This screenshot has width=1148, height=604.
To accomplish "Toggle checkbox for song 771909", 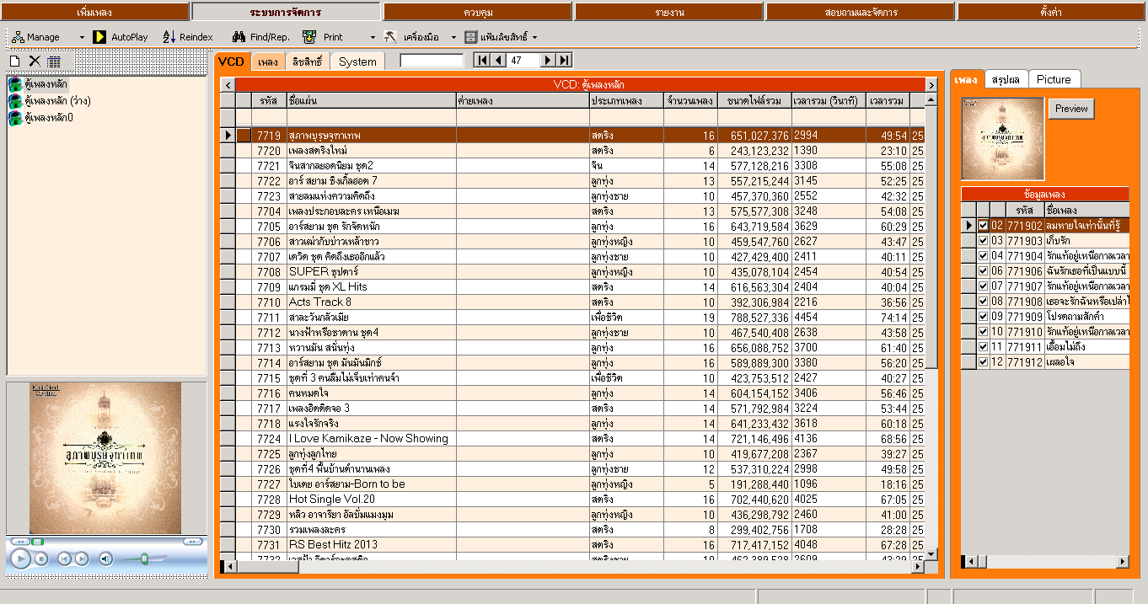I will pyautogui.click(x=983, y=317).
